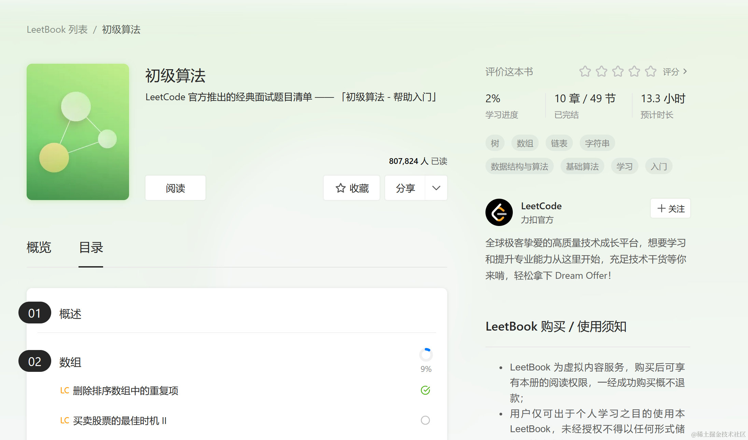Viewport: 748px width, 440px height.
Task: Click the fourth rating star
Action: (634, 72)
